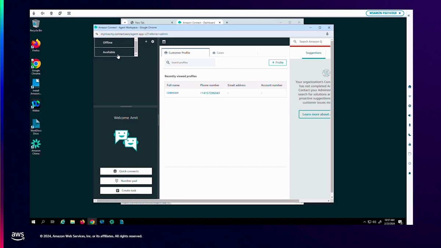Open the Google Chrome desktop shortcut
Screen dimensions: 441x248
pyautogui.click(x=36, y=66)
